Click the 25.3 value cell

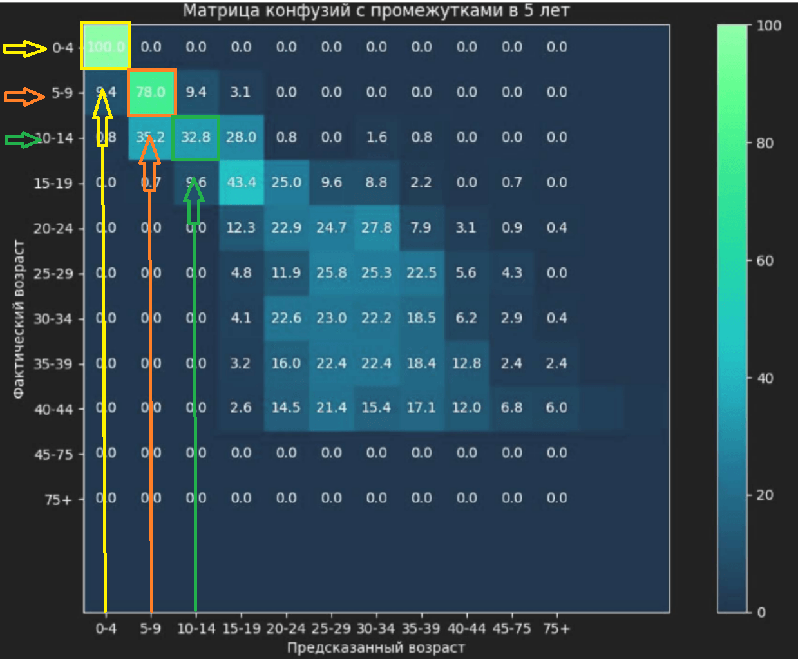376,272
